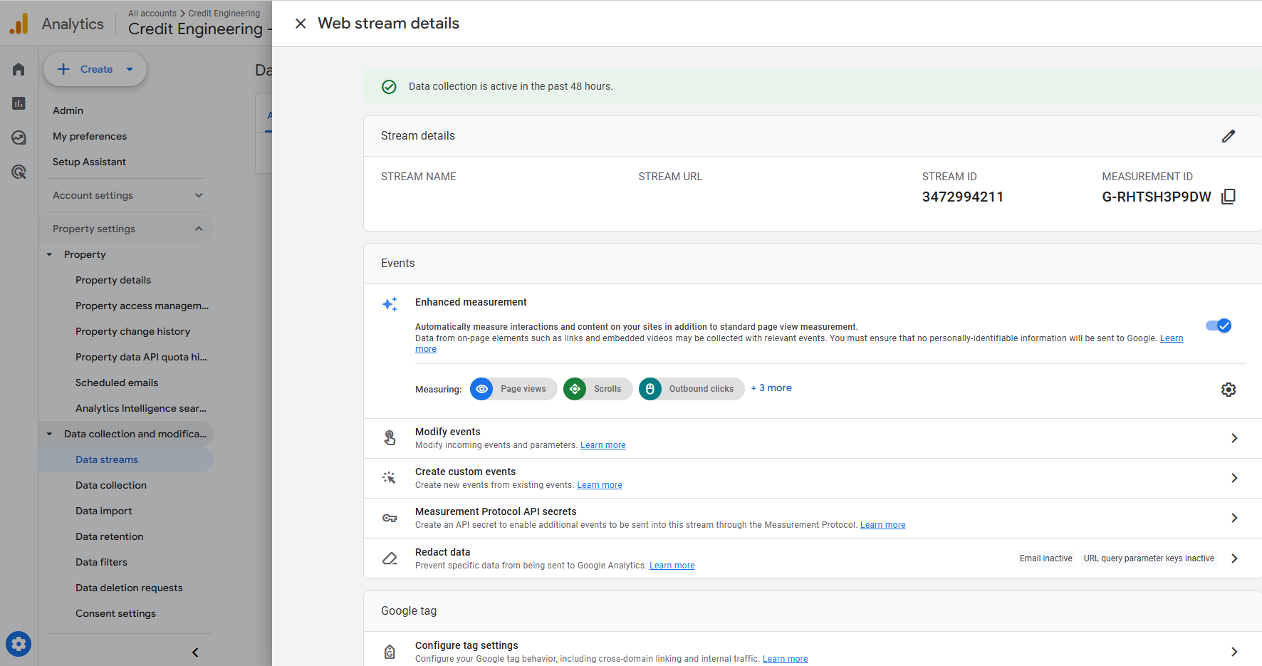The image size is (1262, 666).
Task: Open Measurement Protocol API secrets chevron
Action: 1234,518
